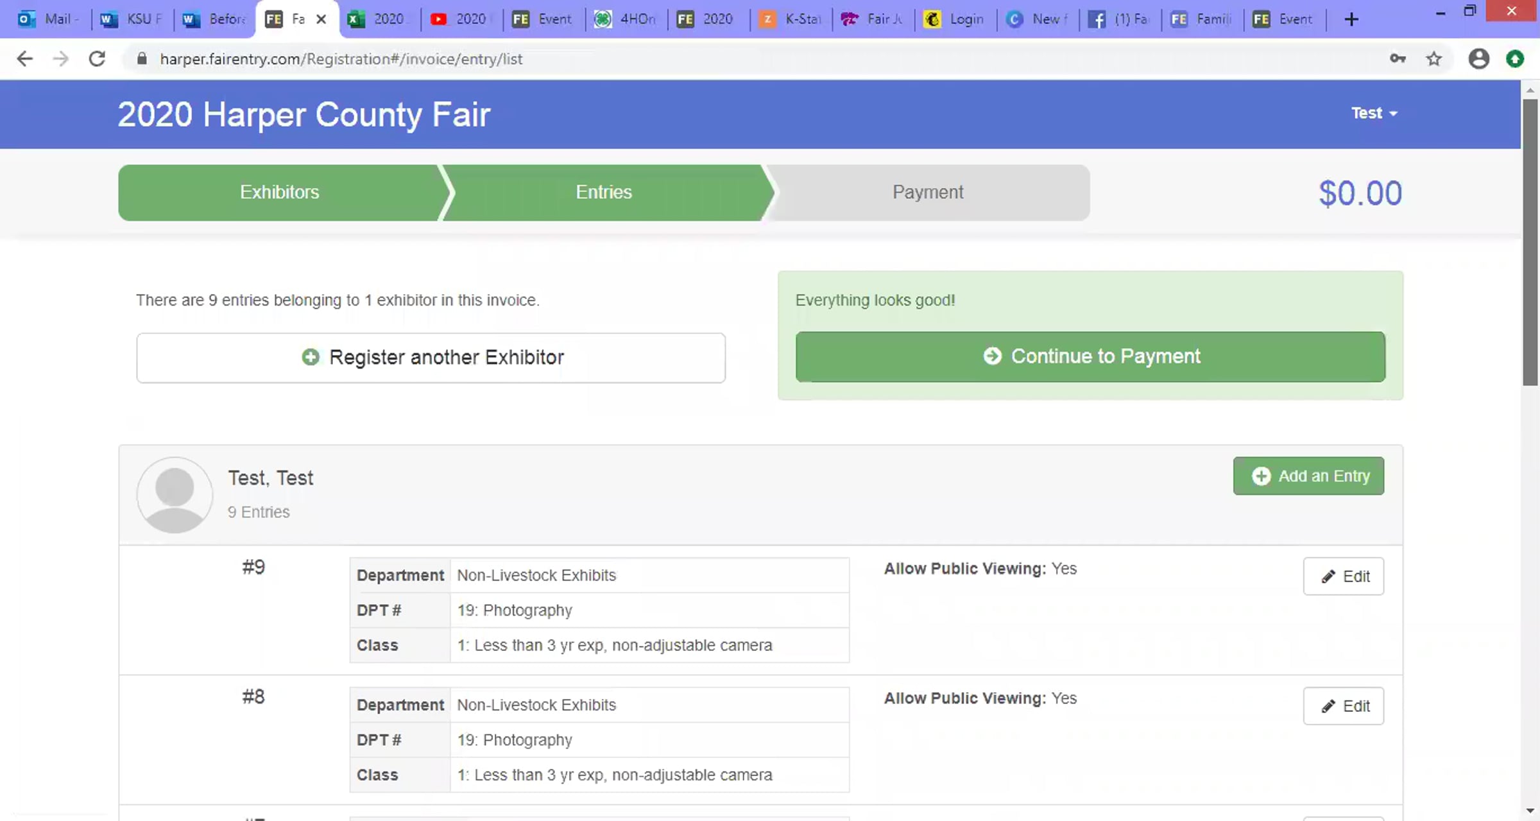Switch to the Families FairEntry tab
This screenshot has width=1540, height=821.
[x=1202, y=19]
